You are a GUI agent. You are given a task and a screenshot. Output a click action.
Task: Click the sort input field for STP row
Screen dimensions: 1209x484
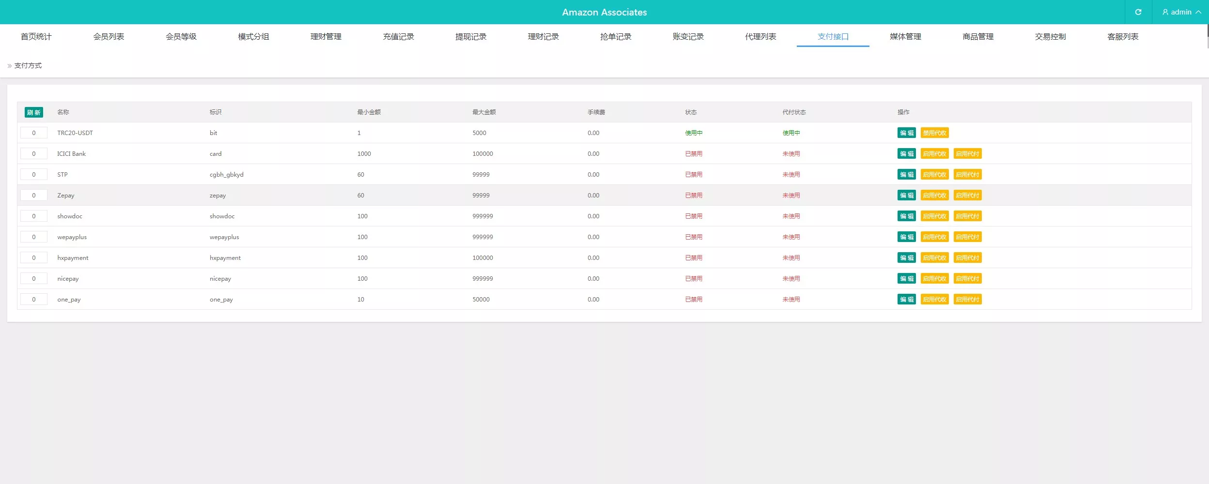pos(33,175)
